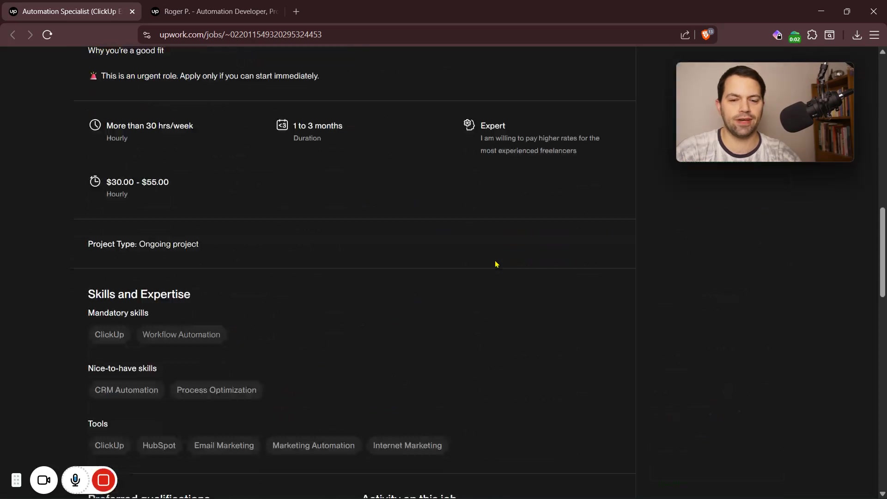
Task: Open the browser hamburger main menu
Action: [x=875, y=35]
